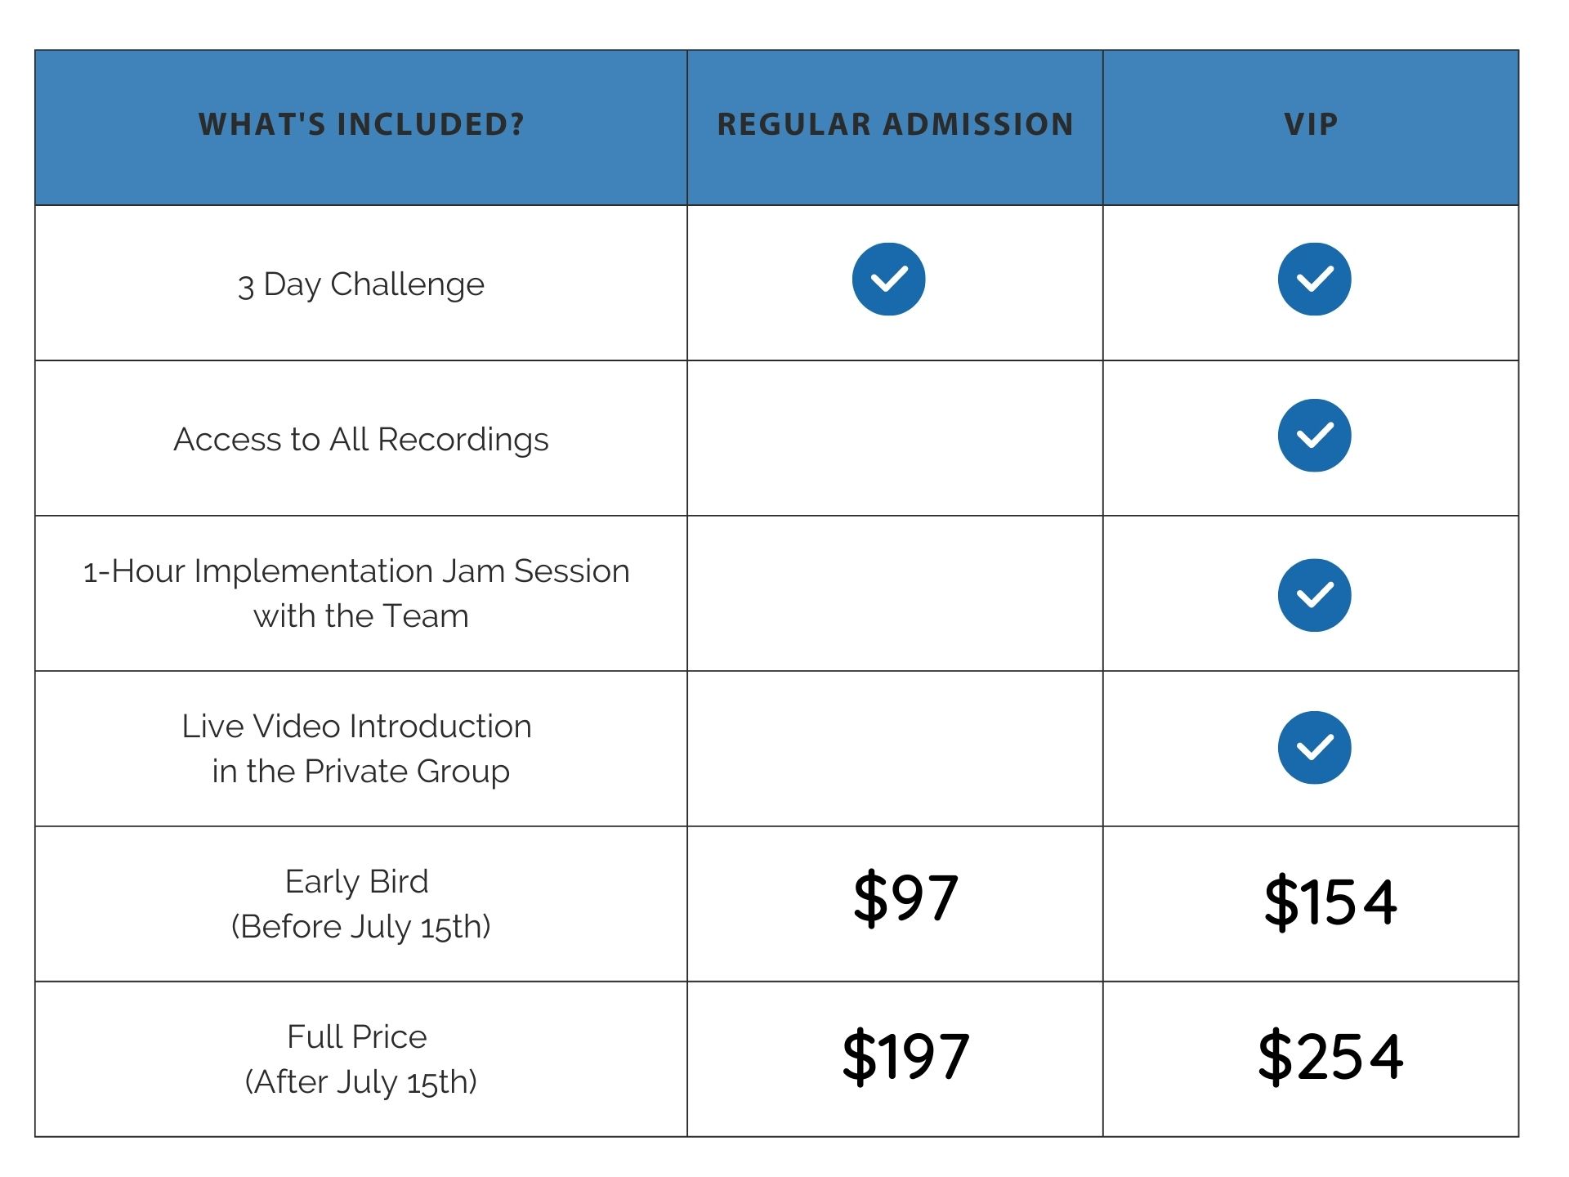Click empty Regular Admission Jam Session cell

pyautogui.click(x=895, y=593)
